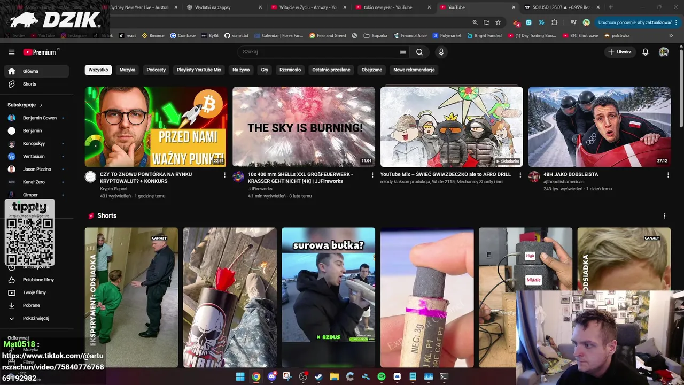Start voice search with the microphone
The image size is (684, 385).
click(x=441, y=52)
